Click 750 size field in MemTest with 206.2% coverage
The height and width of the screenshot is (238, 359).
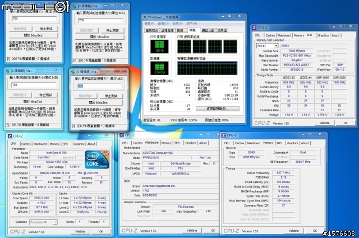tap(34, 85)
